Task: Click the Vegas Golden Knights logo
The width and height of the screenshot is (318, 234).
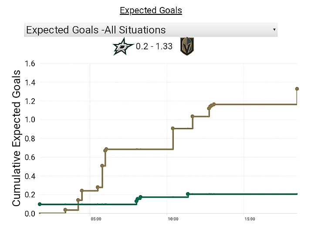Action: point(187,46)
